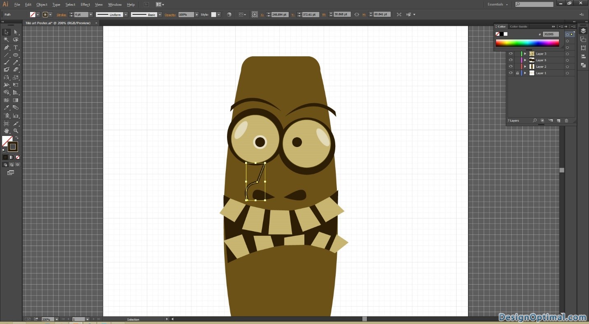
Task: Open the Opacity value dropdown arrow
Action: pos(197,14)
